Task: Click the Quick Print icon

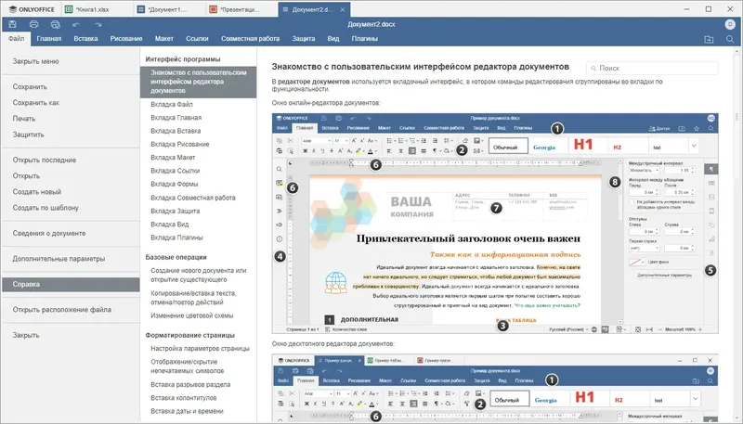Action: (x=55, y=24)
